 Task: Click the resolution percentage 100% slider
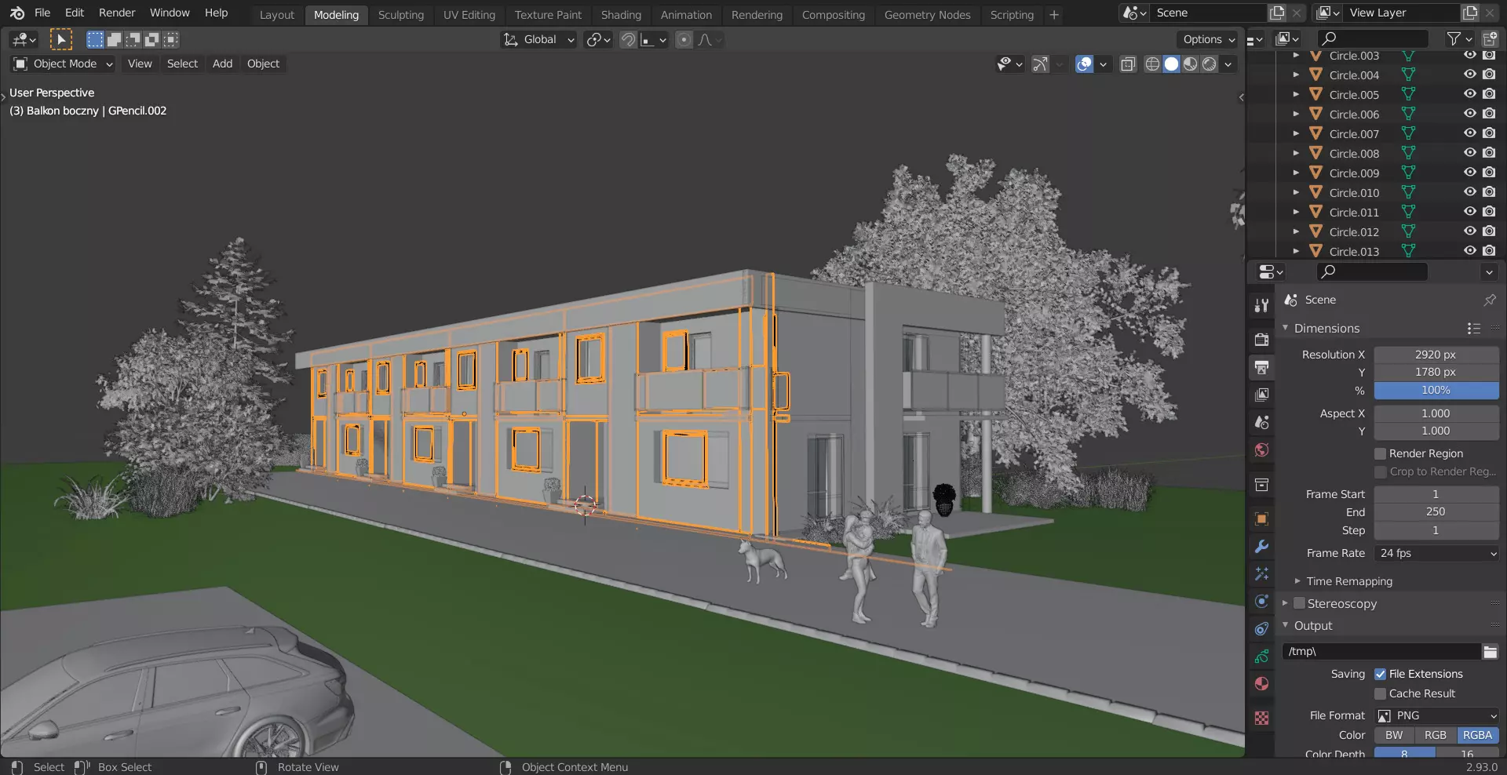1436,390
